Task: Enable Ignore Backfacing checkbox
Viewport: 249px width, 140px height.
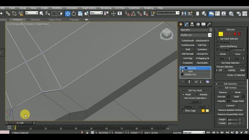Action: (x=218, y=46)
